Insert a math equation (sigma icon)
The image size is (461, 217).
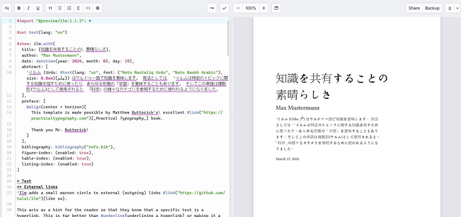[x=78, y=8]
